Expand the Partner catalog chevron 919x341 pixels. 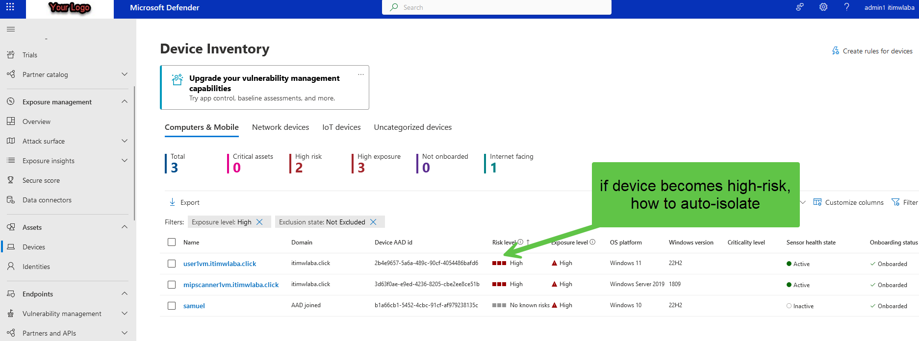tap(125, 74)
